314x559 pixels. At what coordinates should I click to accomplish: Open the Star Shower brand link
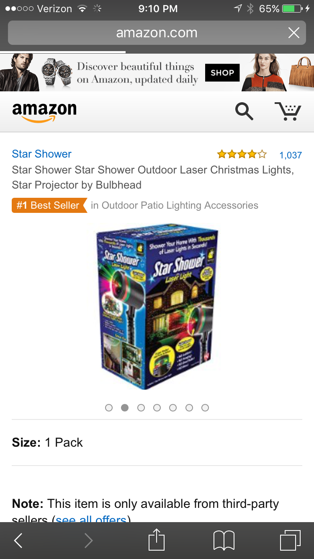click(41, 154)
